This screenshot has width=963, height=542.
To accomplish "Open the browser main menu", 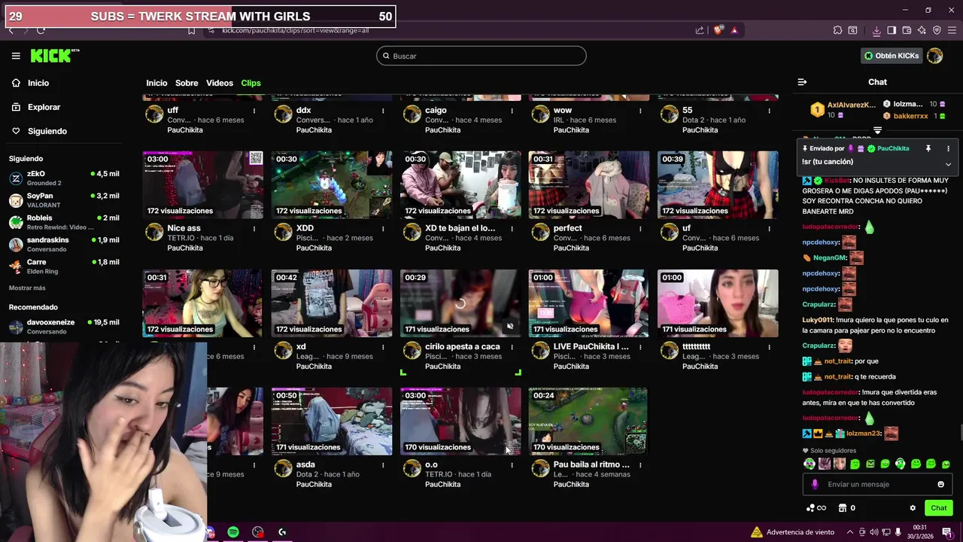I will (x=952, y=30).
